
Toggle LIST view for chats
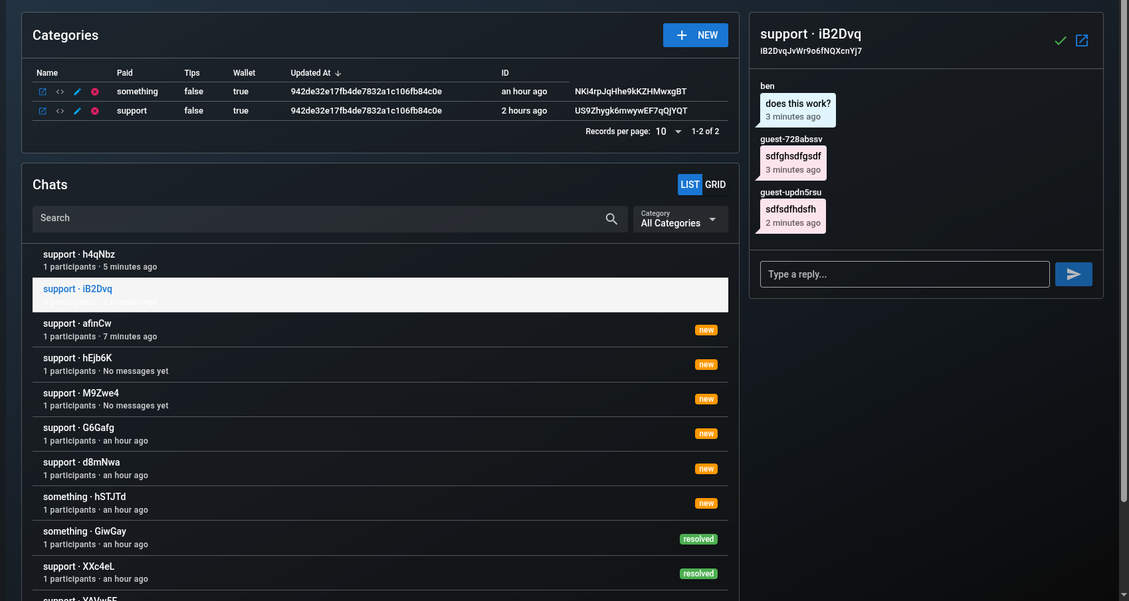click(689, 185)
